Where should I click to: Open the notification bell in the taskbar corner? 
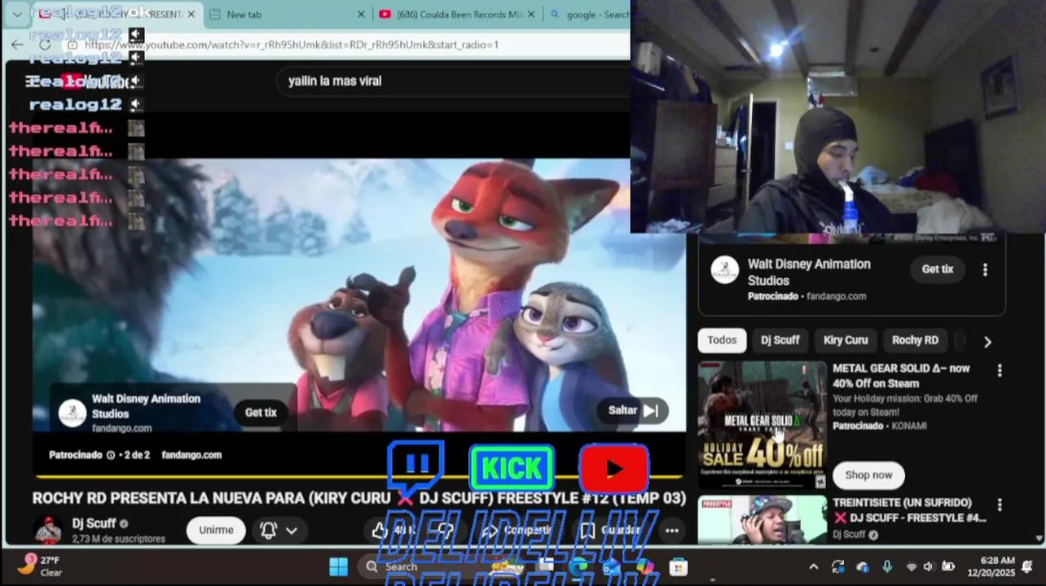click(x=1028, y=567)
